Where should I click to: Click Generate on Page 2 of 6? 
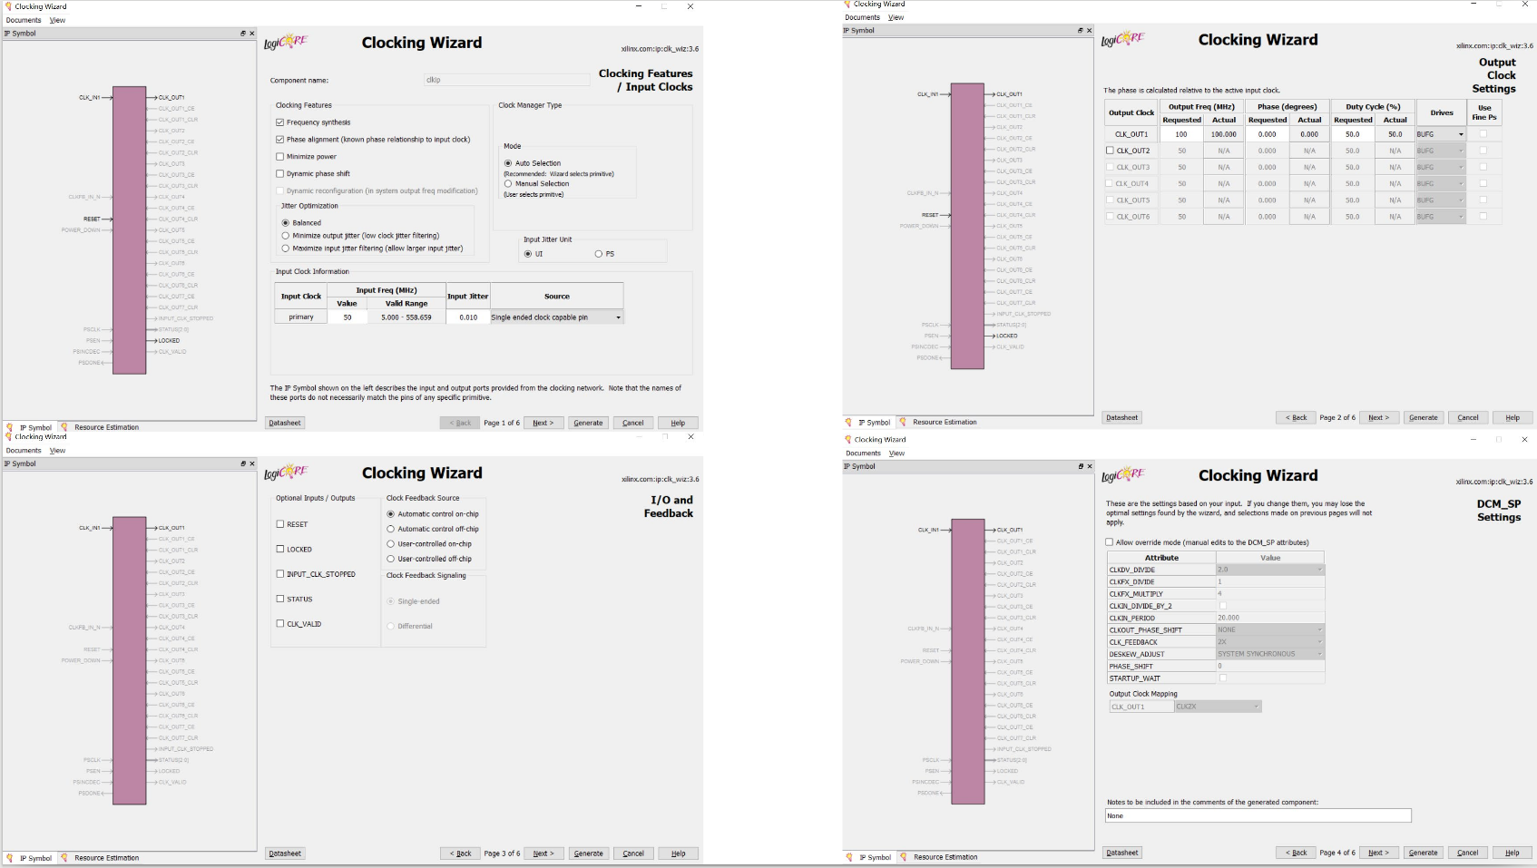(1423, 417)
